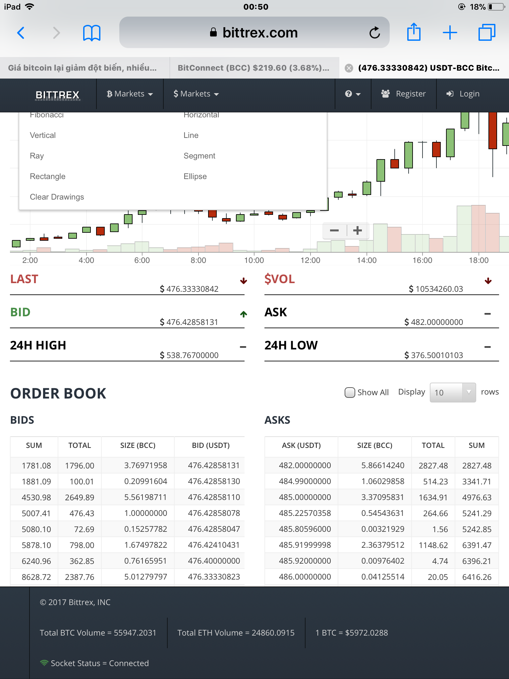This screenshot has width=509, height=679.
Task: Open the Safari bookmarks book icon
Action: point(91,33)
